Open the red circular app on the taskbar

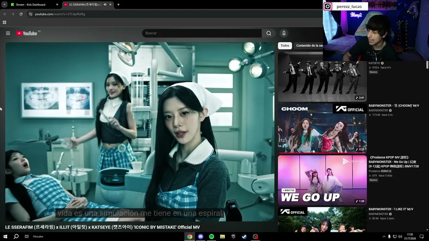(x=255, y=237)
